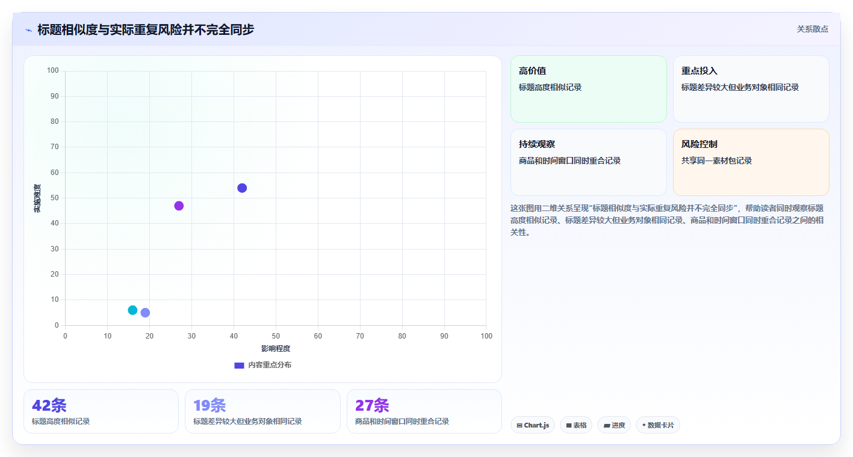Click the 数据卡片 tag chip

coord(658,425)
